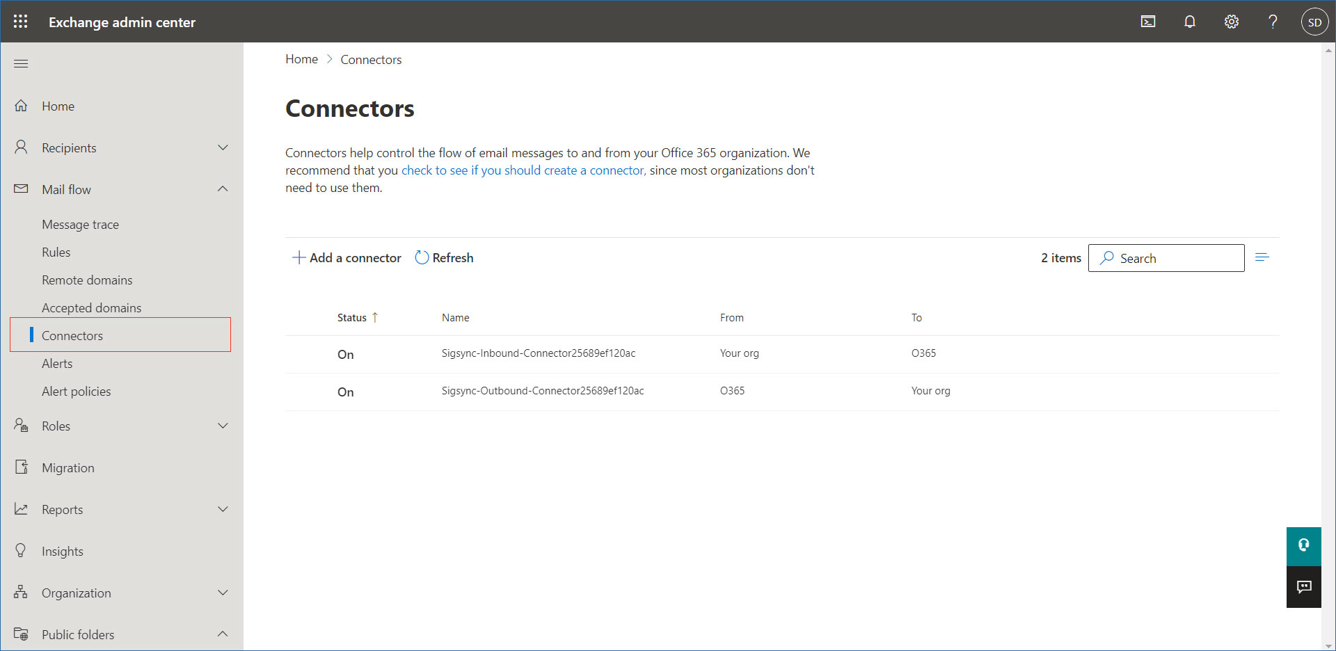Open the feedback chat button

point(1303,587)
